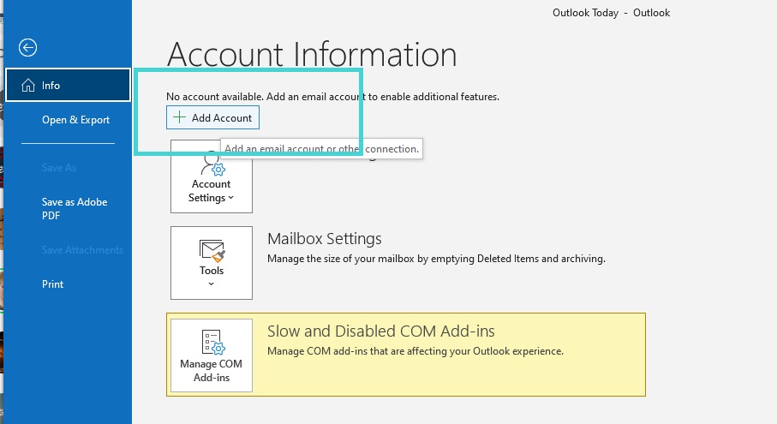Click the back arrow circle icon

pyautogui.click(x=27, y=48)
